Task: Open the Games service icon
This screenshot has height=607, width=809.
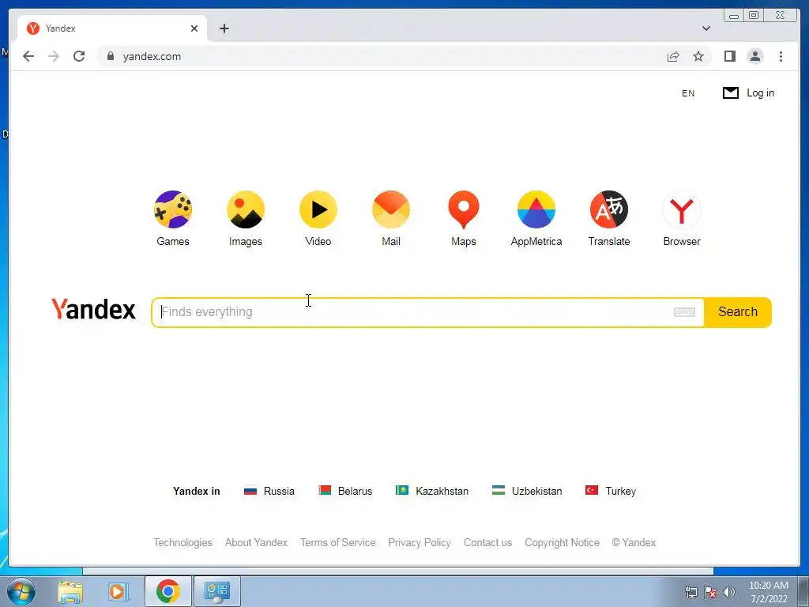Action: tap(173, 209)
